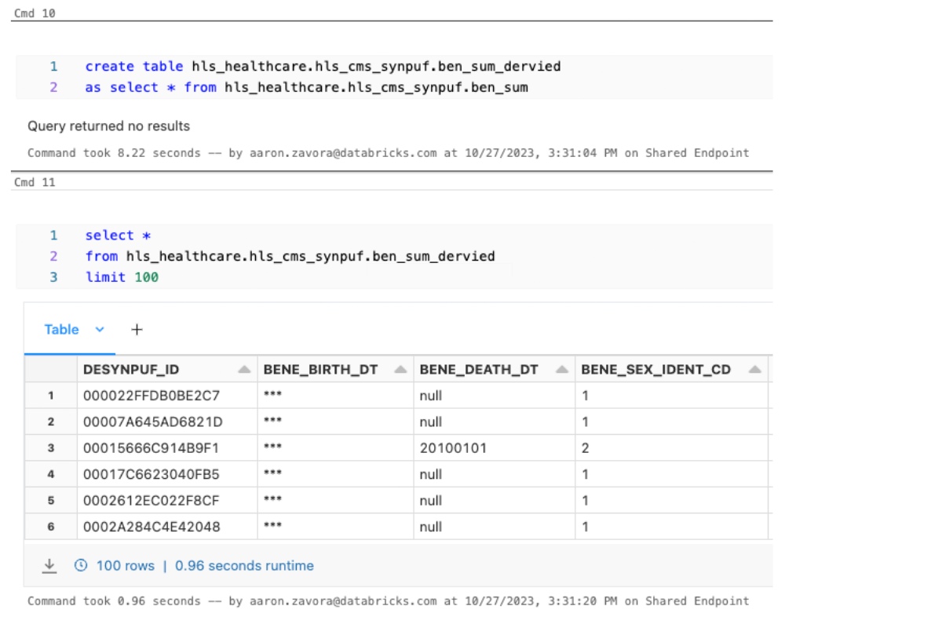The height and width of the screenshot is (628, 942).
Task: Sort by the BENE_SEX_IDENT_CD column arrow
Action: [x=754, y=370]
